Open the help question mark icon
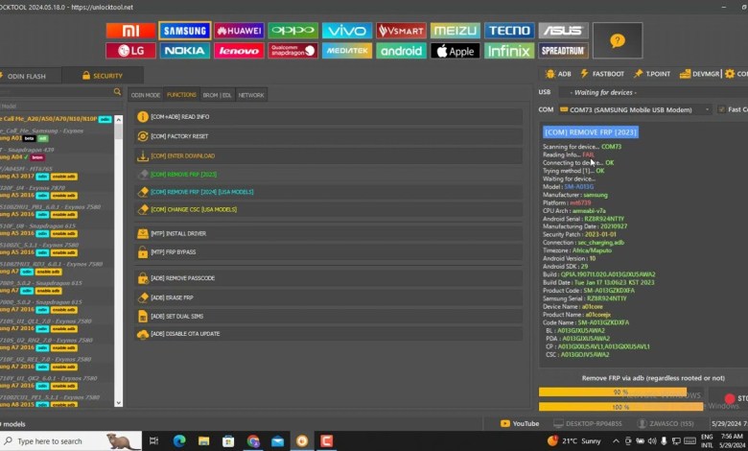 618,40
